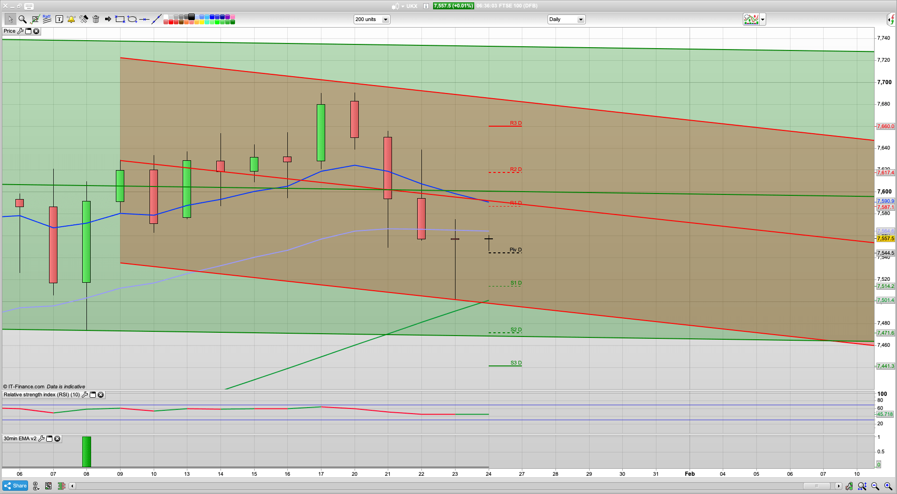The width and height of the screenshot is (897, 494).
Task: Close the RSI indicator panel
Action: point(100,395)
